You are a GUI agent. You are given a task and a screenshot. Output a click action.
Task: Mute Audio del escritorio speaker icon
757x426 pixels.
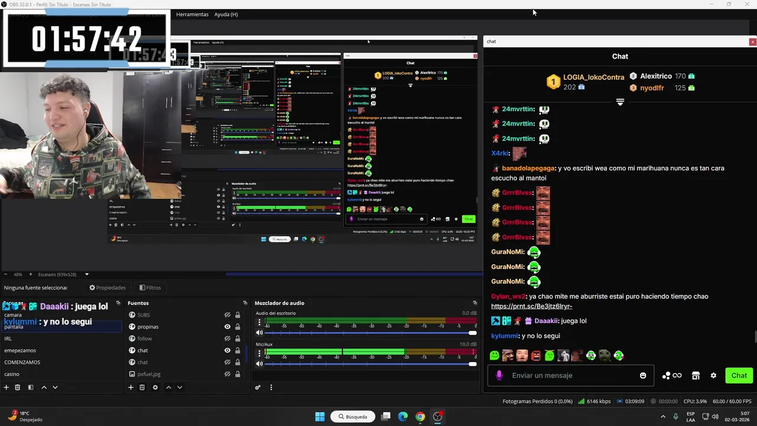pyautogui.click(x=259, y=333)
